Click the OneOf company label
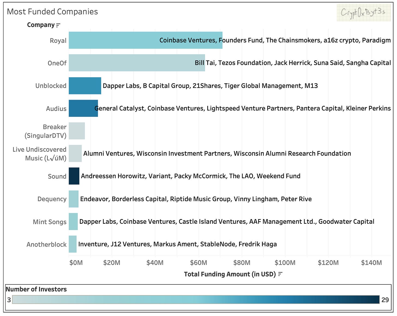397x316 pixels. [57, 63]
